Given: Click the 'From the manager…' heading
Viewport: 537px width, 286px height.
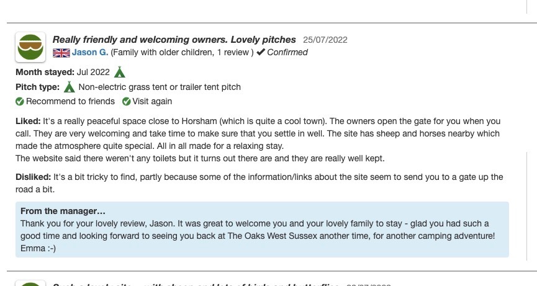Looking at the screenshot, I should pos(63,211).
